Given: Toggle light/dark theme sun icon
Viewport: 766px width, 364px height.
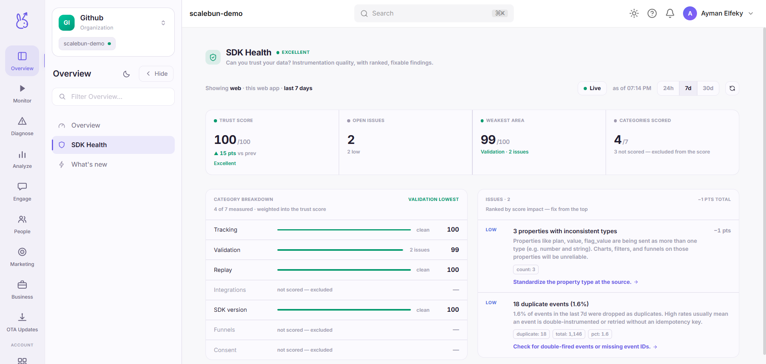Looking at the screenshot, I should tap(634, 14).
